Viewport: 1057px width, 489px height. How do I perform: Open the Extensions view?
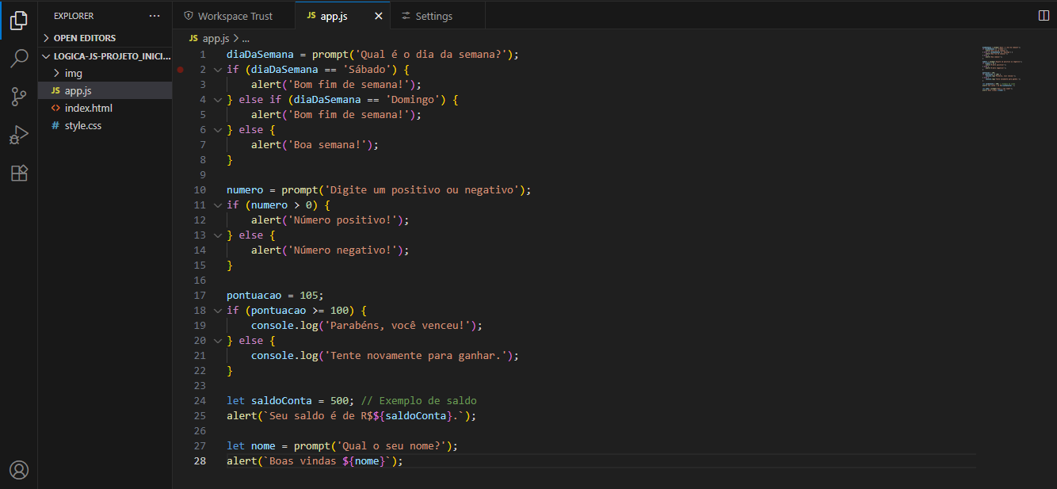(19, 173)
